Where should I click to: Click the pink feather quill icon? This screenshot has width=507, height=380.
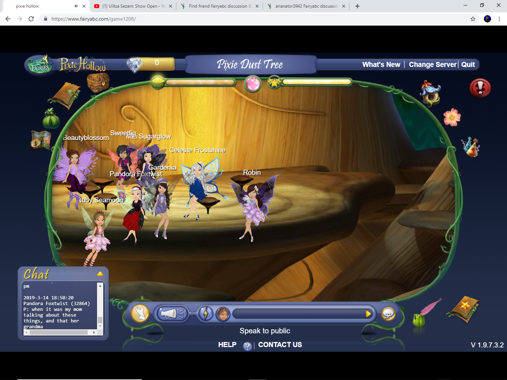429,308
